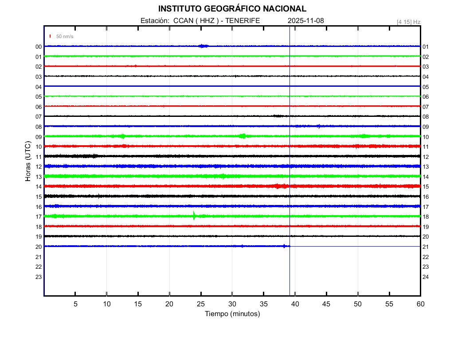
Task: Click the green 09h trace burst near minute 32
Action: [x=242, y=136]
